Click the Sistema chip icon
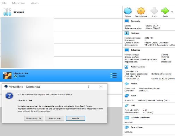Image resolution: width=175 pixels, height=136 pixels. coord(127,33)
